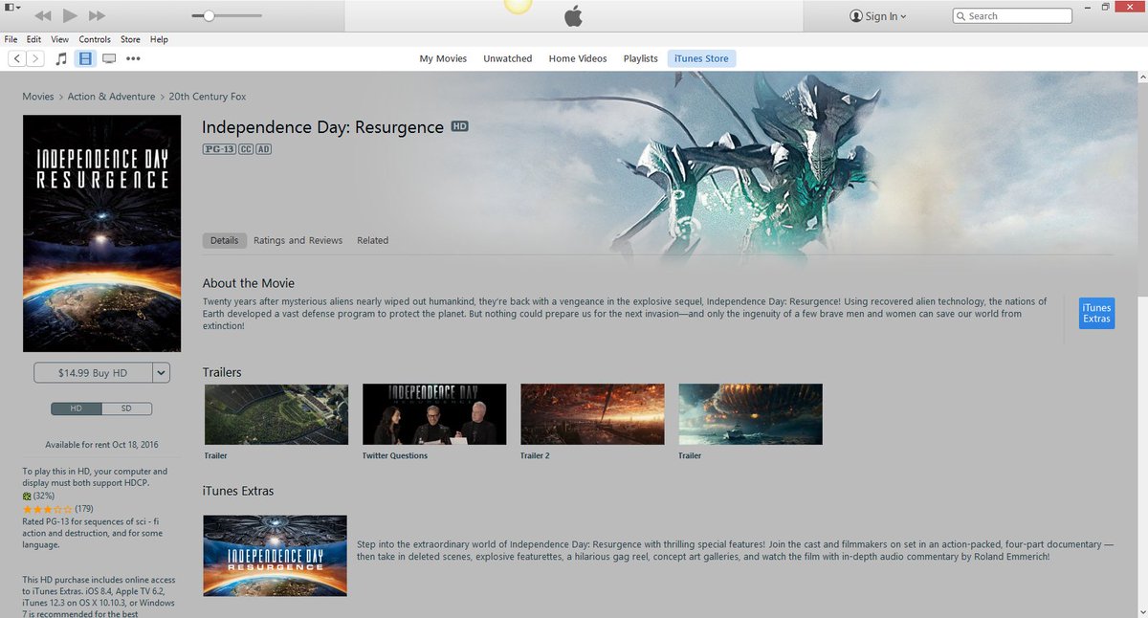
Task: Click the 'Trailers' section heading
Action: [x=222, y=372]
